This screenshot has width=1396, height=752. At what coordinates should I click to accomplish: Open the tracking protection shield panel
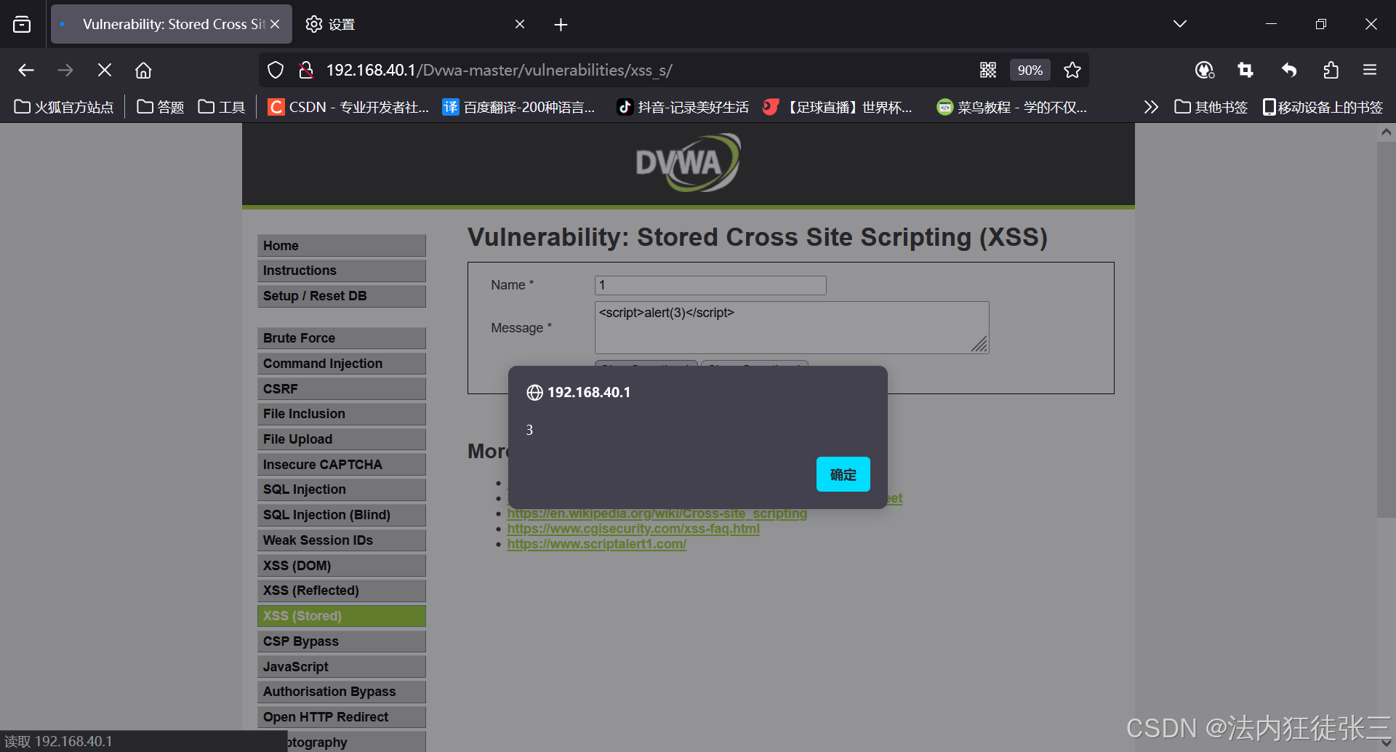click(275, 70)
